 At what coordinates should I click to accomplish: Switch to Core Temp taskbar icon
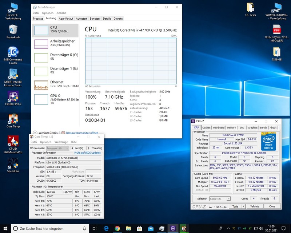pyautogui.click(x=184, y=228)
